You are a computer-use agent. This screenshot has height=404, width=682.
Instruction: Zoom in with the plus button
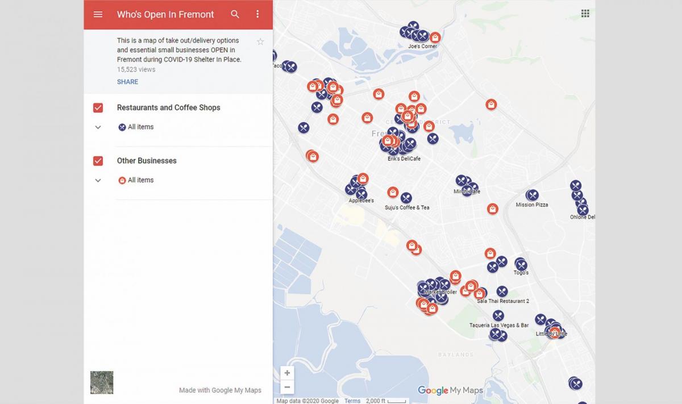point(287,373)
